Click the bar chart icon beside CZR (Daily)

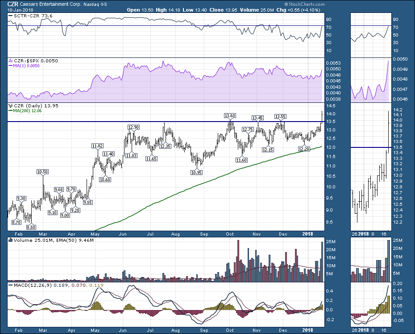pyautogui.click(x=11, y=106)
